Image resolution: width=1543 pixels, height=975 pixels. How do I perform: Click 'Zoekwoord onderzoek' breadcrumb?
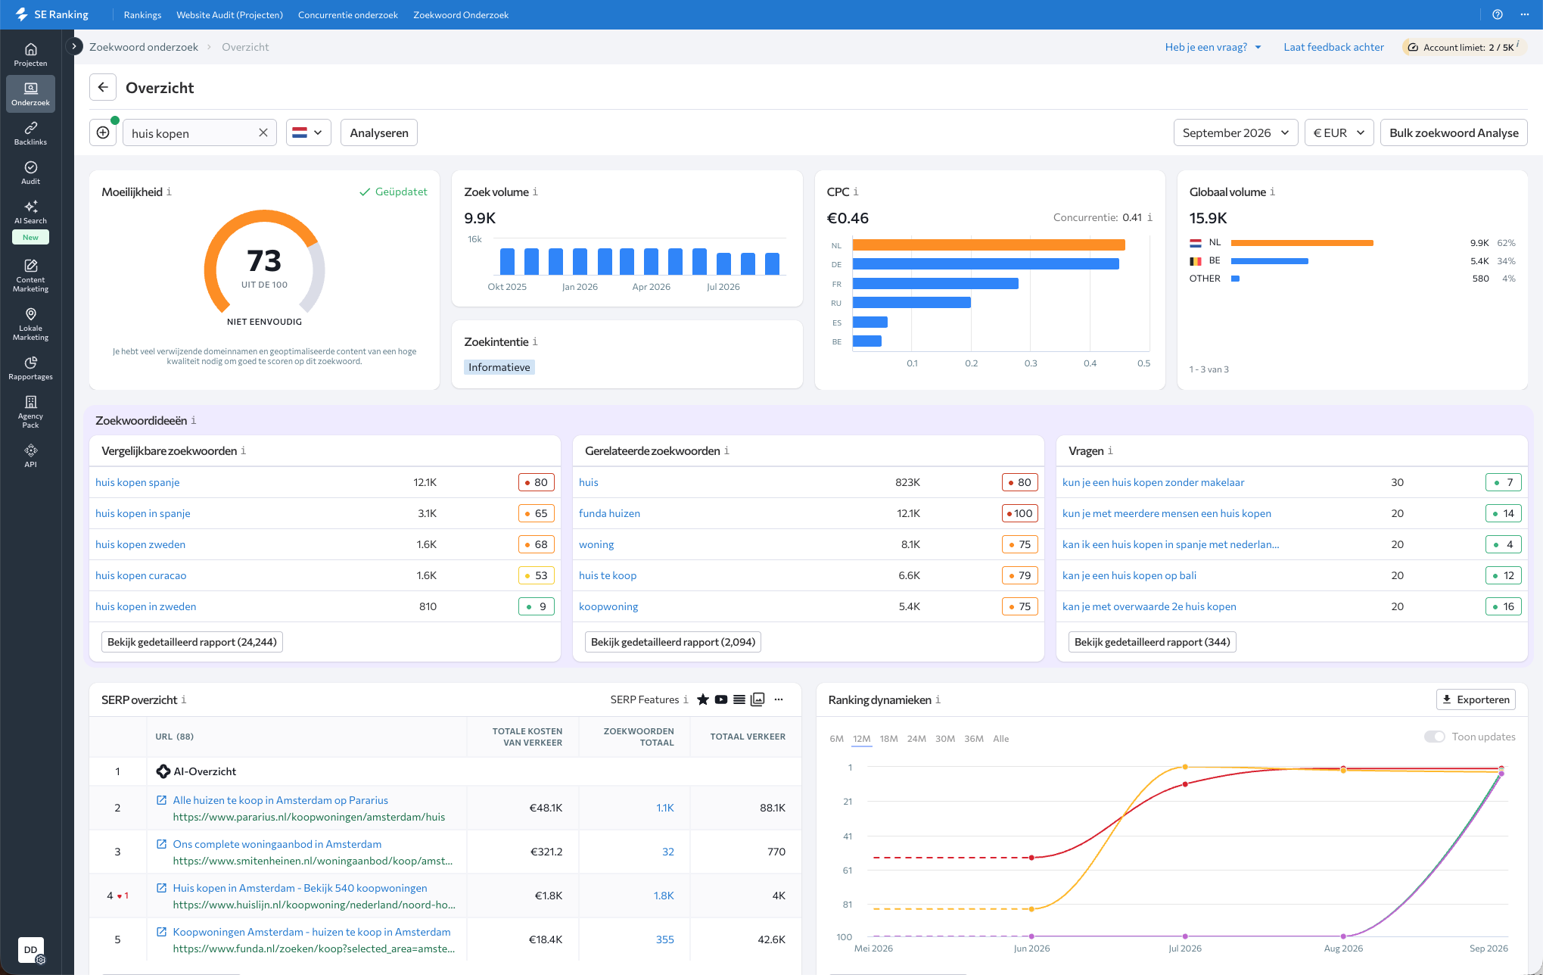click(144, 47)
